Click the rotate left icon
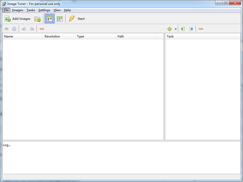 (x=24, y=29)
